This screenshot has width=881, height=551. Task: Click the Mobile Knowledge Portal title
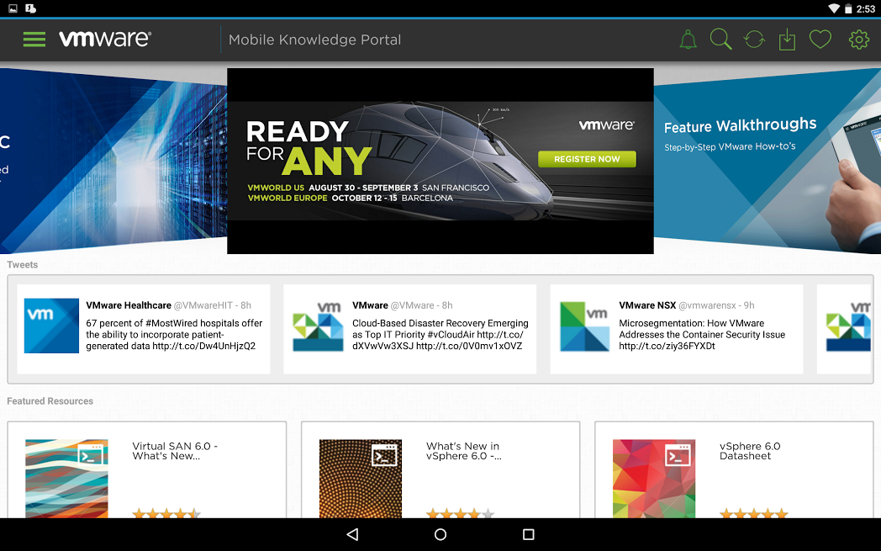pos(314,40)
